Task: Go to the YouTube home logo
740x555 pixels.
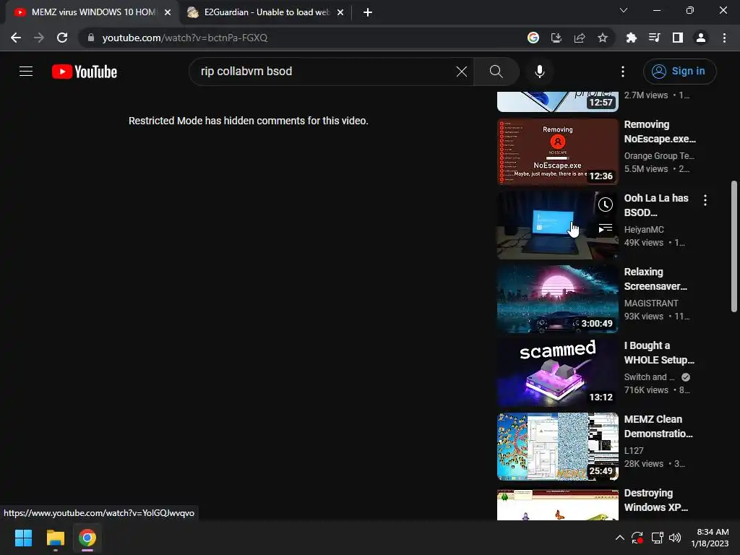Action: click(85, 72)
